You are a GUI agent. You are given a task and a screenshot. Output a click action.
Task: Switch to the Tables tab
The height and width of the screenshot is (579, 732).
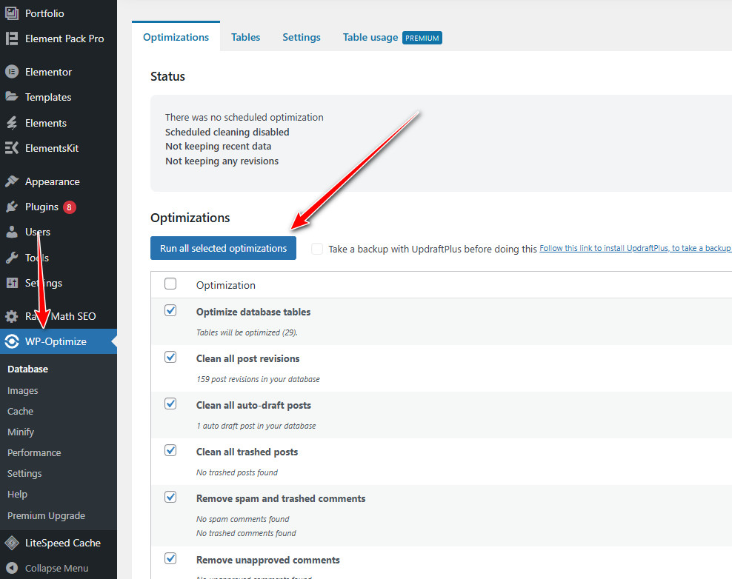pyautogui.click(x=245, y=37)
